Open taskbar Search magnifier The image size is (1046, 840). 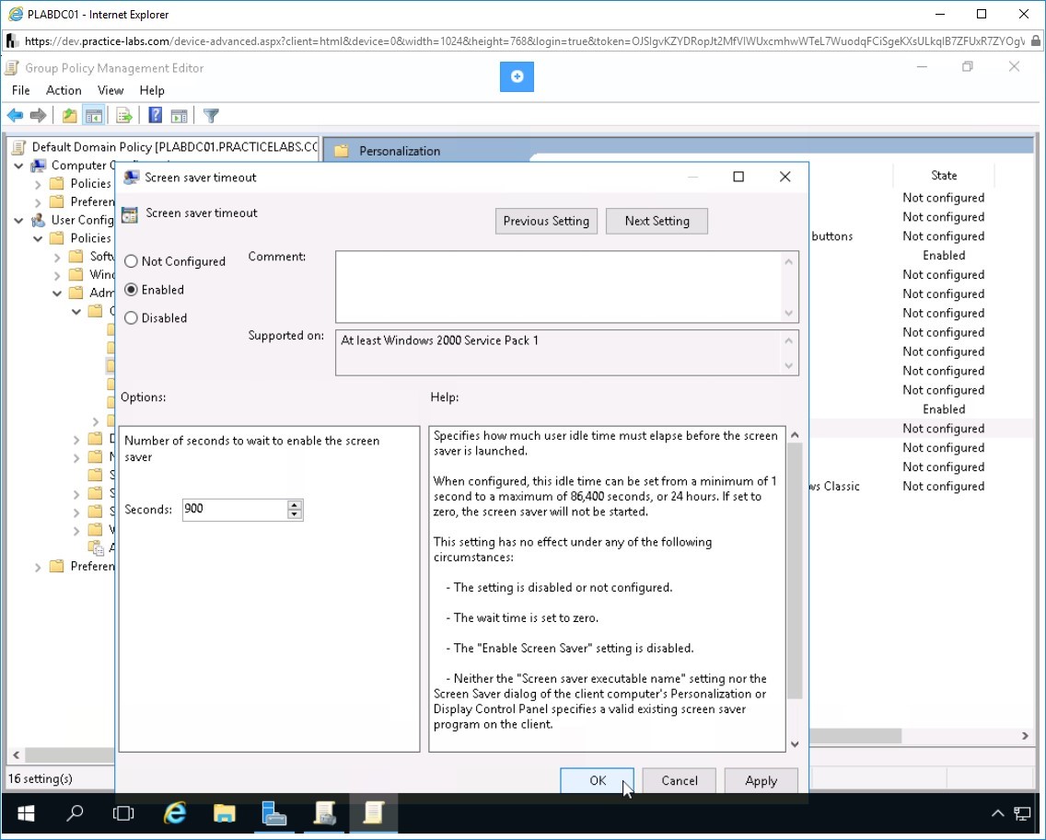[75, 813]
